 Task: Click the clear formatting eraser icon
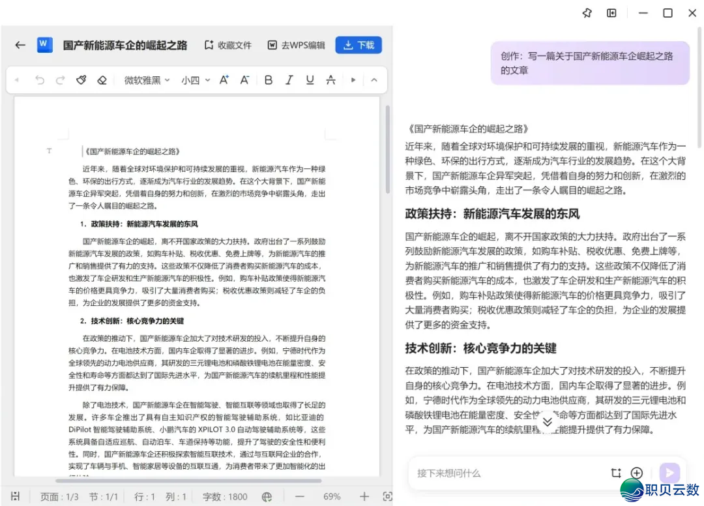tap(102, 80)
